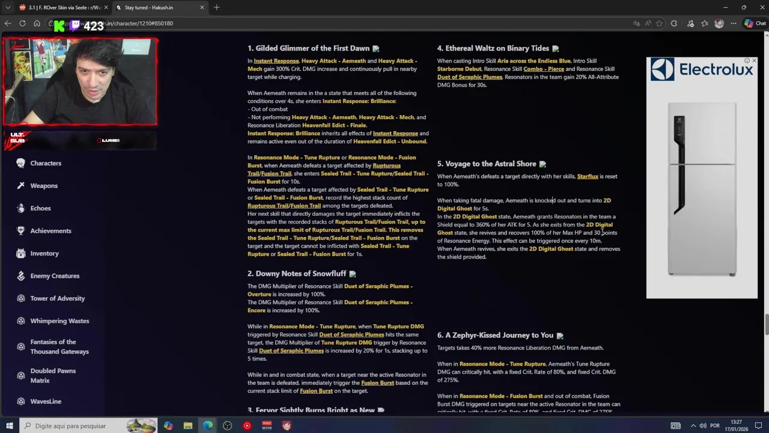Click the read aloud icon in address bar
This screenshot has height=433, width=769.
click(x=648, y=23)
